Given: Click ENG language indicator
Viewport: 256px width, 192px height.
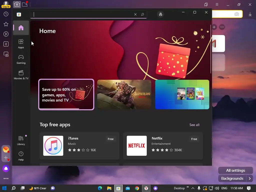Looking at the screenshot, I should pos(224,188).
